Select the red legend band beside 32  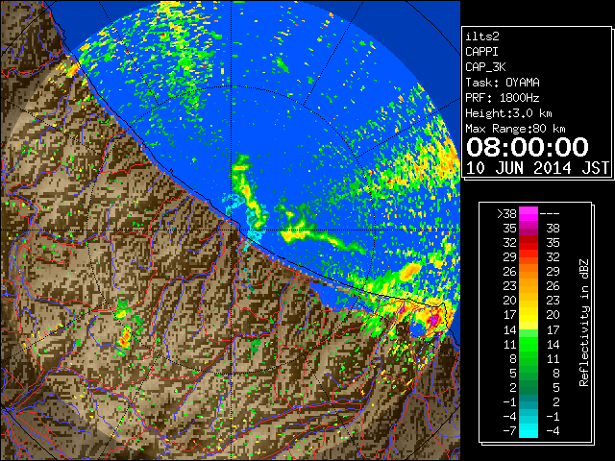529,243
